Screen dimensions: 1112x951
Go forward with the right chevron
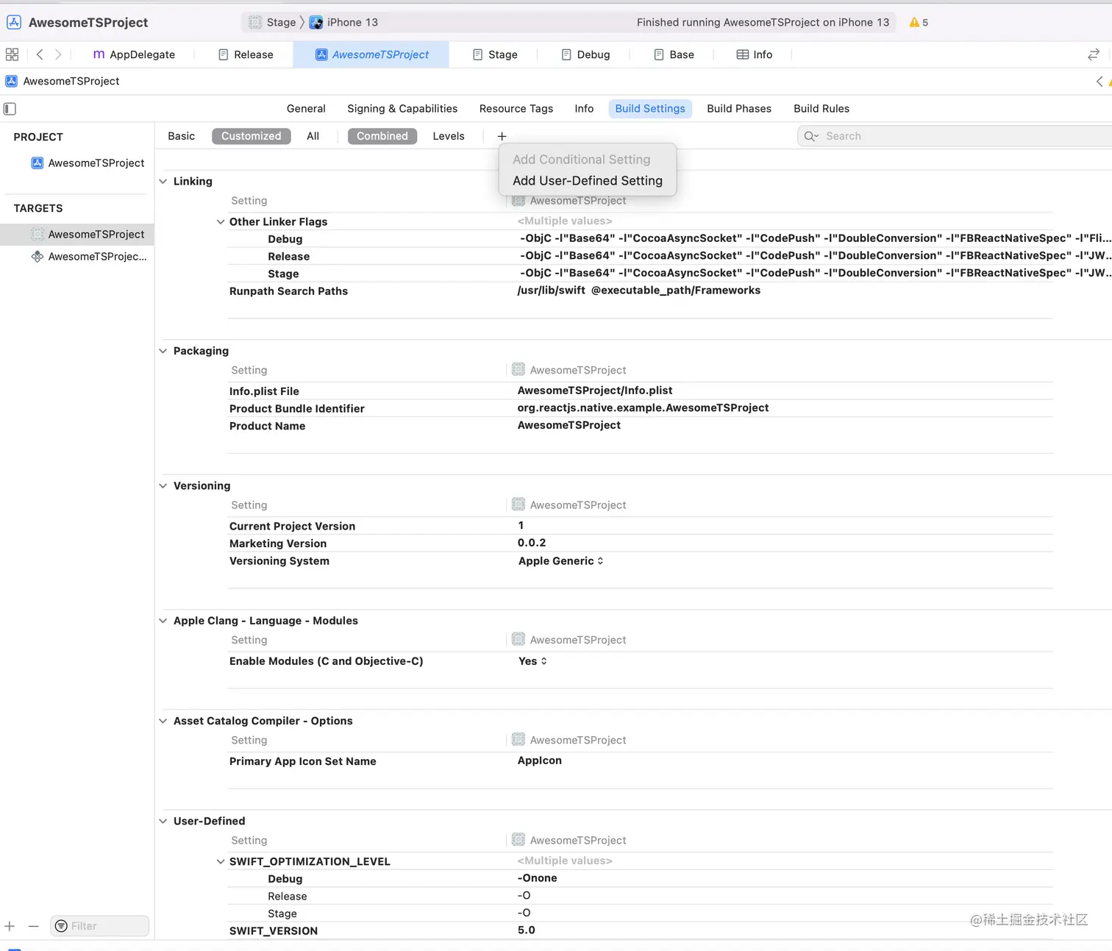pos(58,54)
